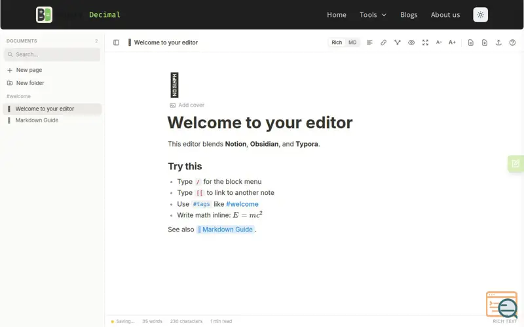Activate fullscreen focus mode icon

click(x=425, y=43)
